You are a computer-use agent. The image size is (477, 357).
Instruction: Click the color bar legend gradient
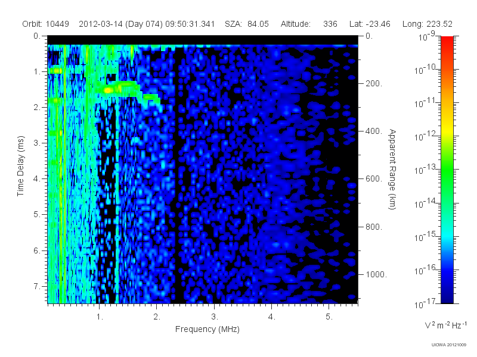(x=447, y=170)
